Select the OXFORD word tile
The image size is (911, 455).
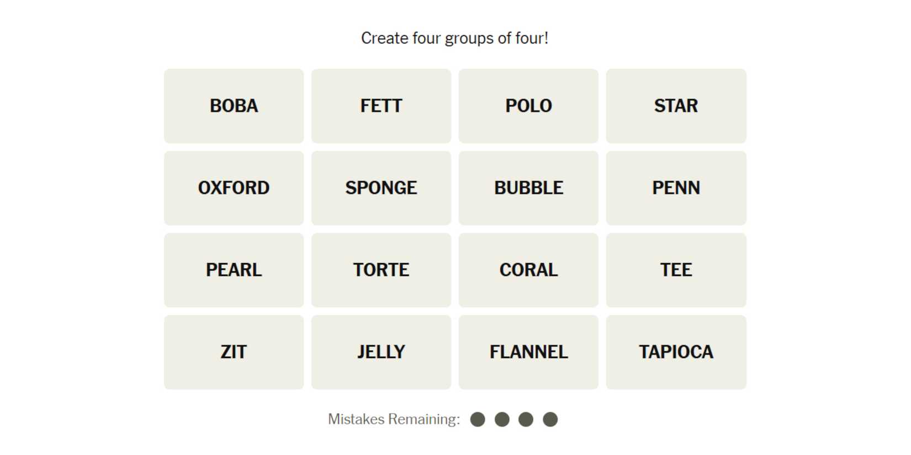[x=234, y=188]
